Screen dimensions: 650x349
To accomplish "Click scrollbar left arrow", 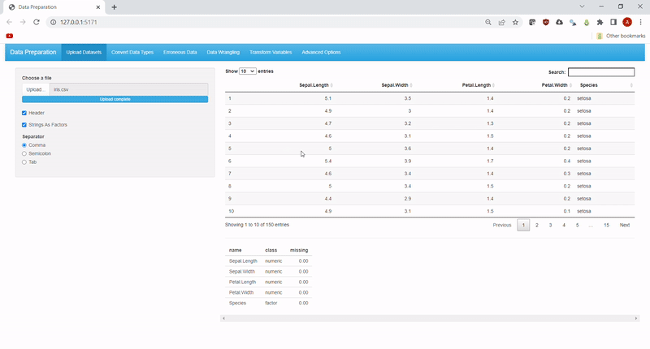I will [x=224, y=318].
